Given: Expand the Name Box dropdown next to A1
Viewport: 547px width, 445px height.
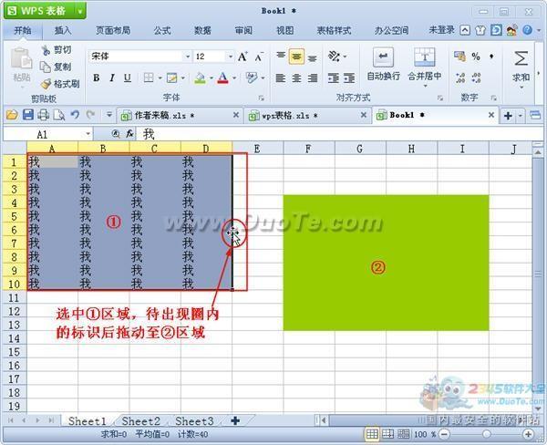Looking at the screenshot, I should click(x=88, y=134).
